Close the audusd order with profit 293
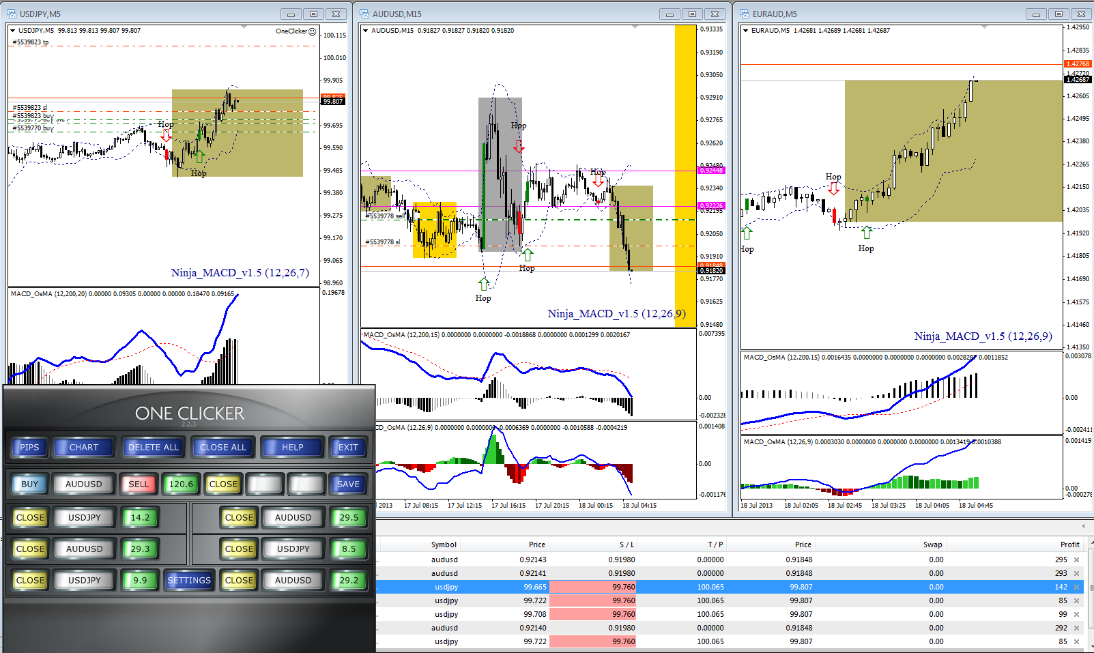 [1077, 573]
